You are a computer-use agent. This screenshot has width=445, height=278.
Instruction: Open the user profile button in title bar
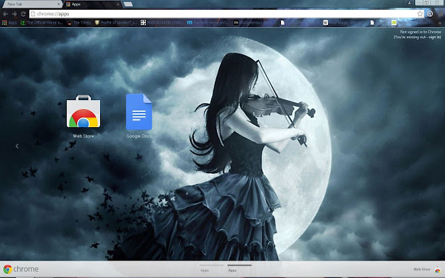click(x=410, y=3)
